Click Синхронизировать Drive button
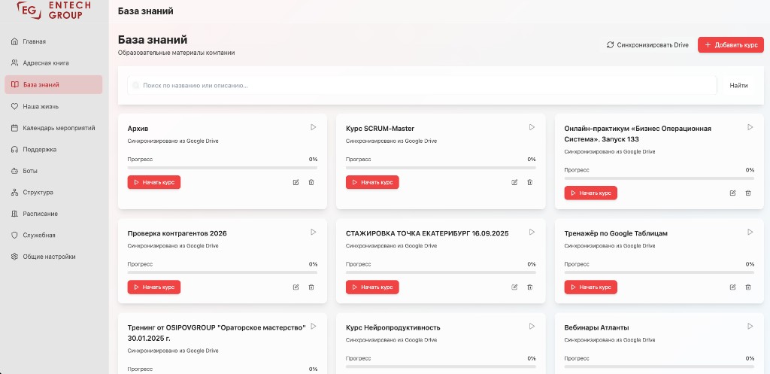 [x=647, y=44]
